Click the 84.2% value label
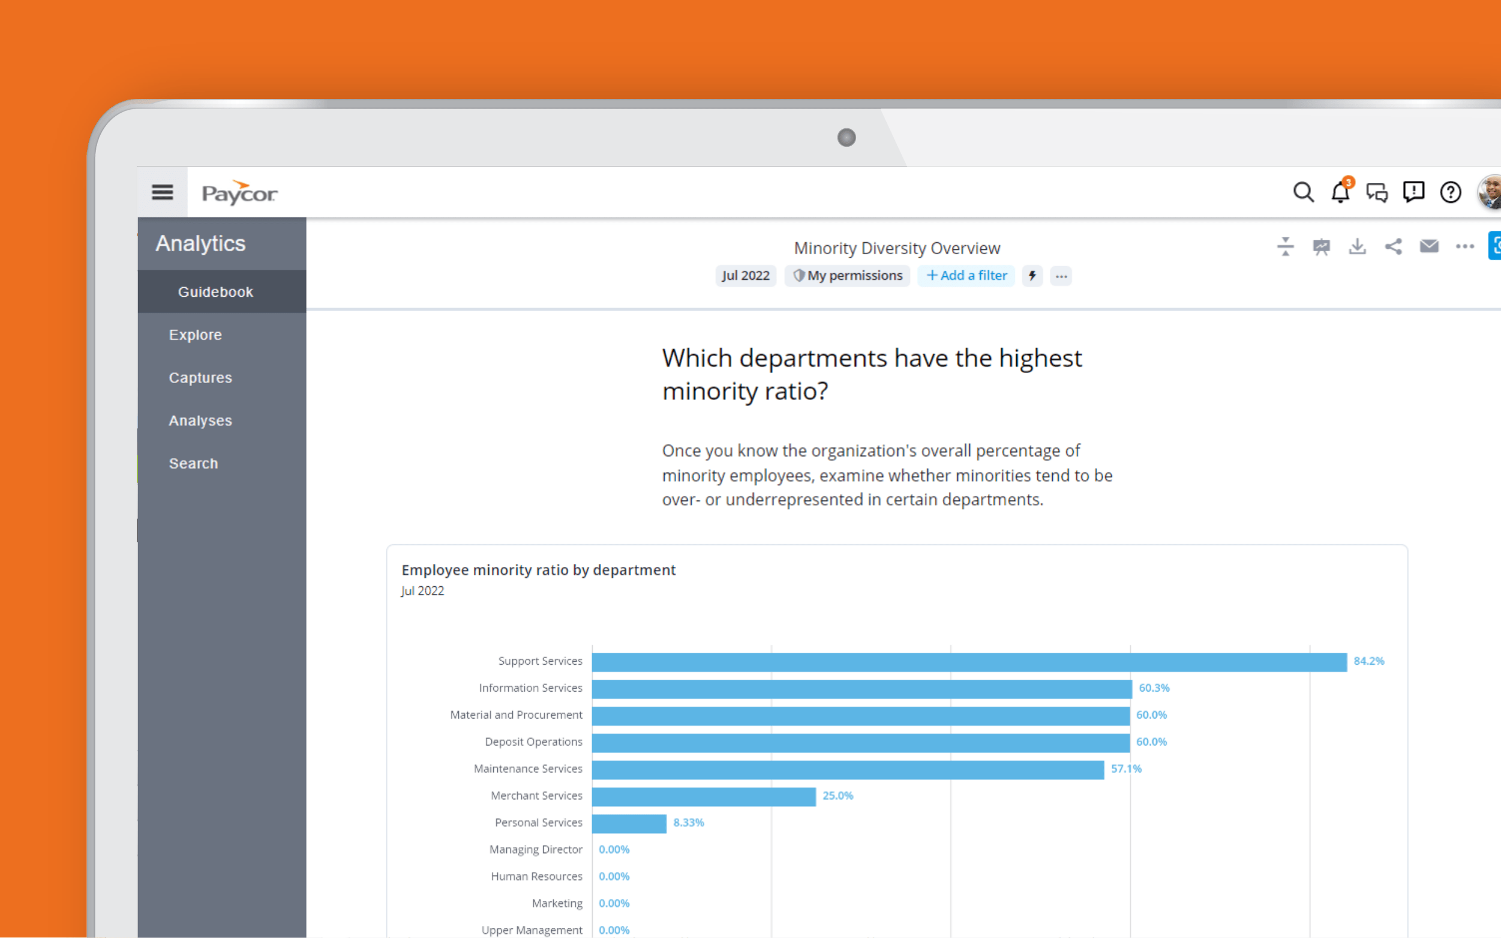1501x938 pixels. pyautogui.click(x=1369, y=661)
